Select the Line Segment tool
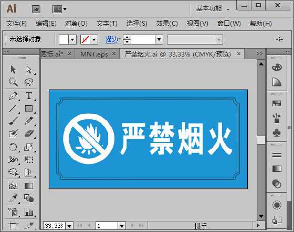294x232 pixels. pyautogui.click(x=13, y=108)
